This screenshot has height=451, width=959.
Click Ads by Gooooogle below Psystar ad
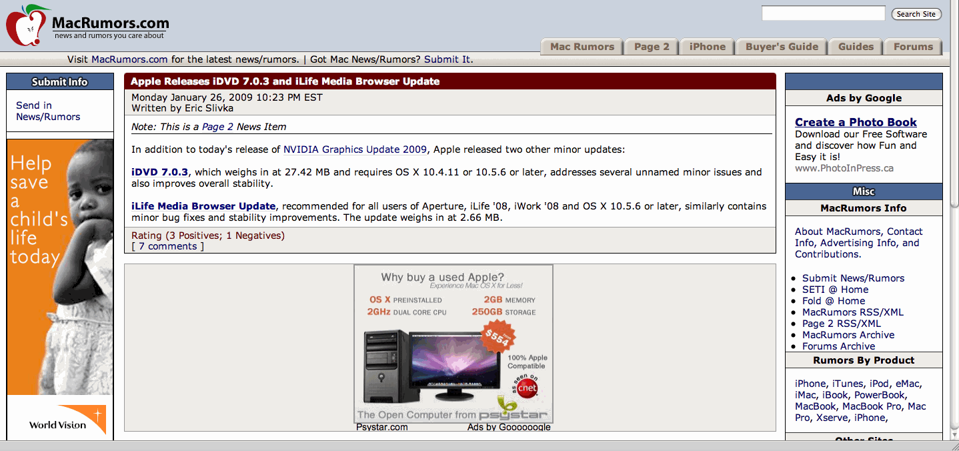509,427
